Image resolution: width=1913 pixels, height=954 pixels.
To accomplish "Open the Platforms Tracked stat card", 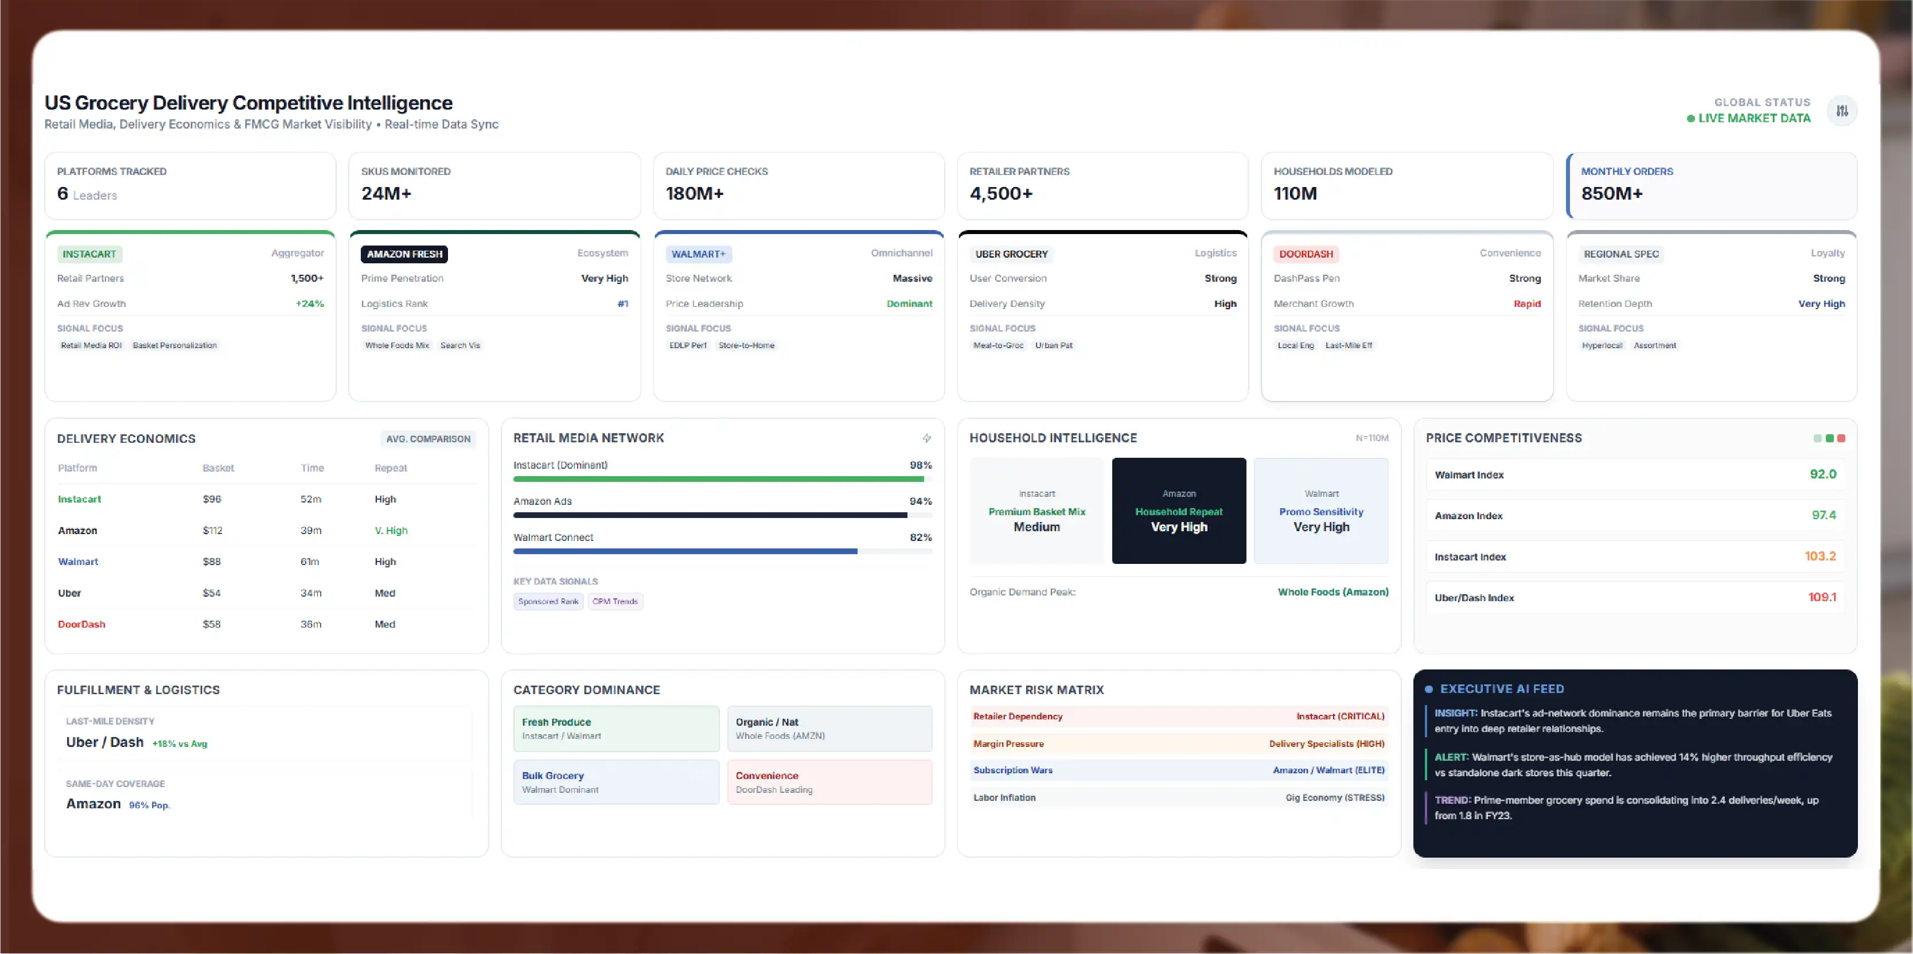I will (x=190, y=186).
